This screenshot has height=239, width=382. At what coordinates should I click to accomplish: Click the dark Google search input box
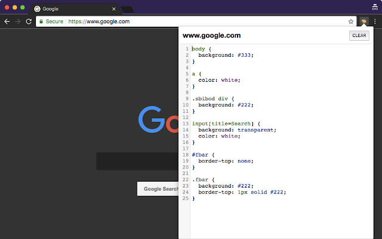(x=136, y=161)
